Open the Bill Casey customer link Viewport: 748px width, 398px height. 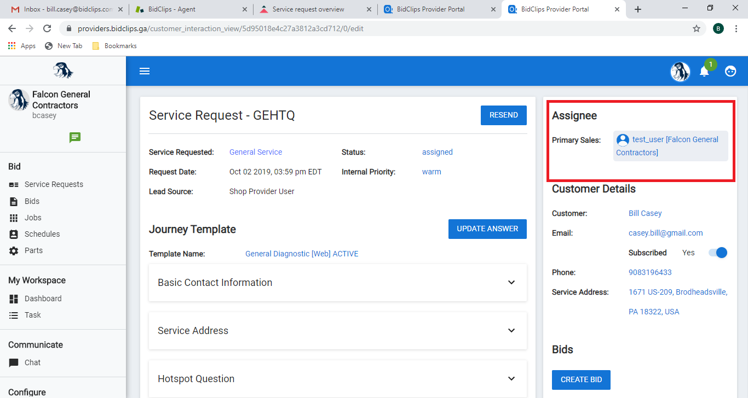coord(645,213)
